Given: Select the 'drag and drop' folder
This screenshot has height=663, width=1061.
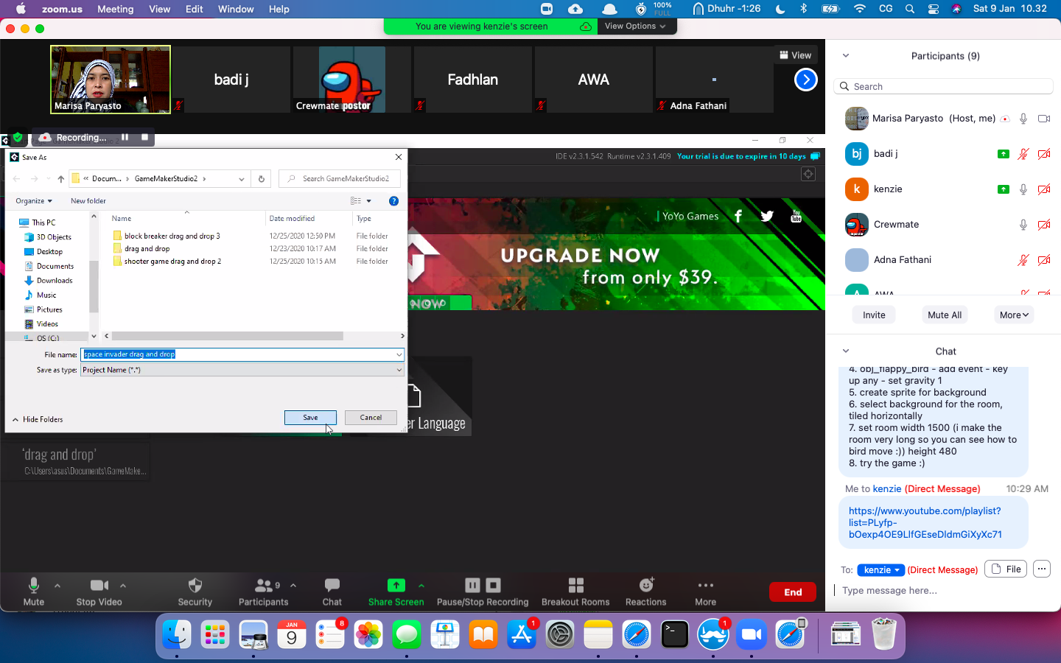Looking at the screenshot, I should [147, 248].
